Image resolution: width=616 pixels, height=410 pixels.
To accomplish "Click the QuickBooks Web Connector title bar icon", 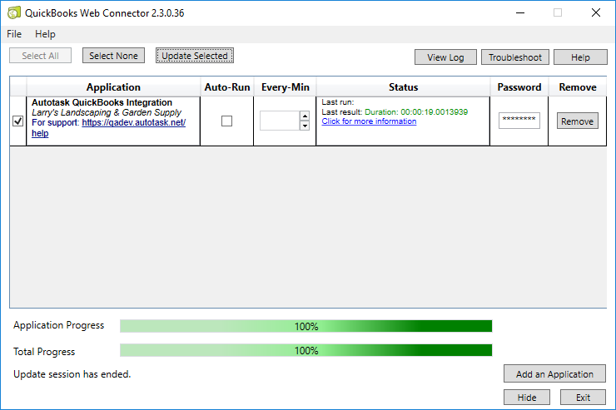I will click(x=14, y=13).
